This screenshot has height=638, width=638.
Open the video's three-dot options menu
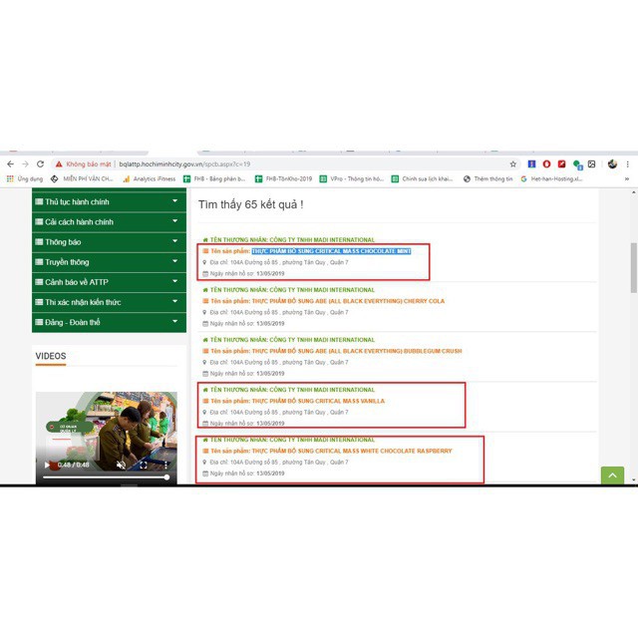click(165, 465)
